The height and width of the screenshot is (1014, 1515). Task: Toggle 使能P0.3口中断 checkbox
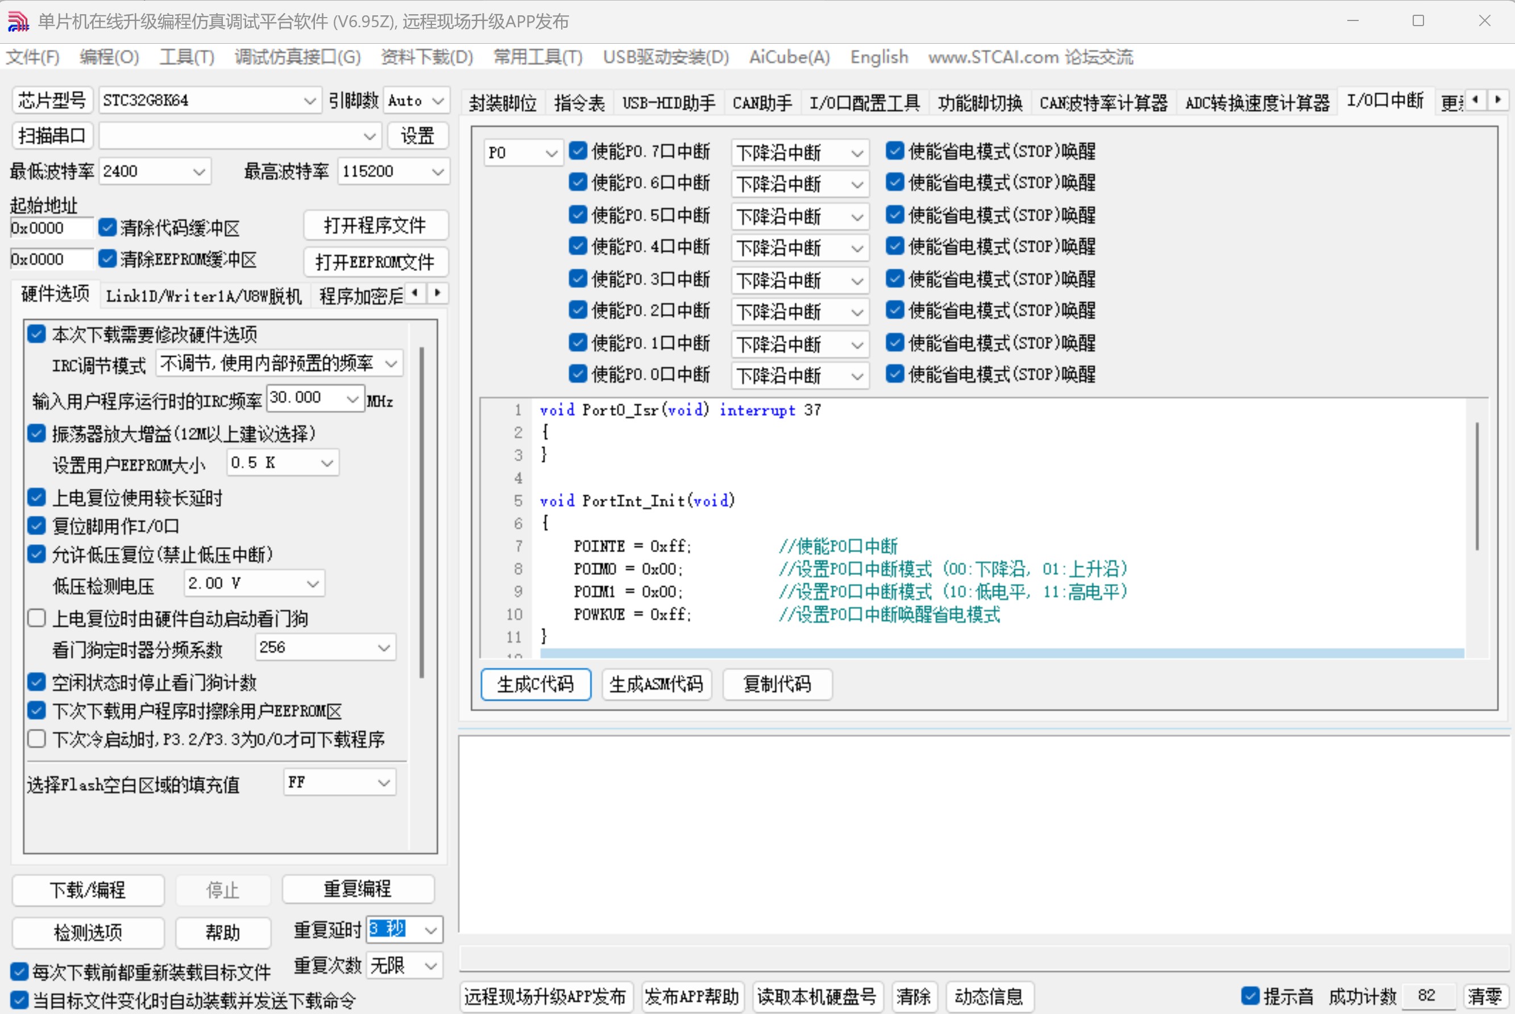coord(578,279)
